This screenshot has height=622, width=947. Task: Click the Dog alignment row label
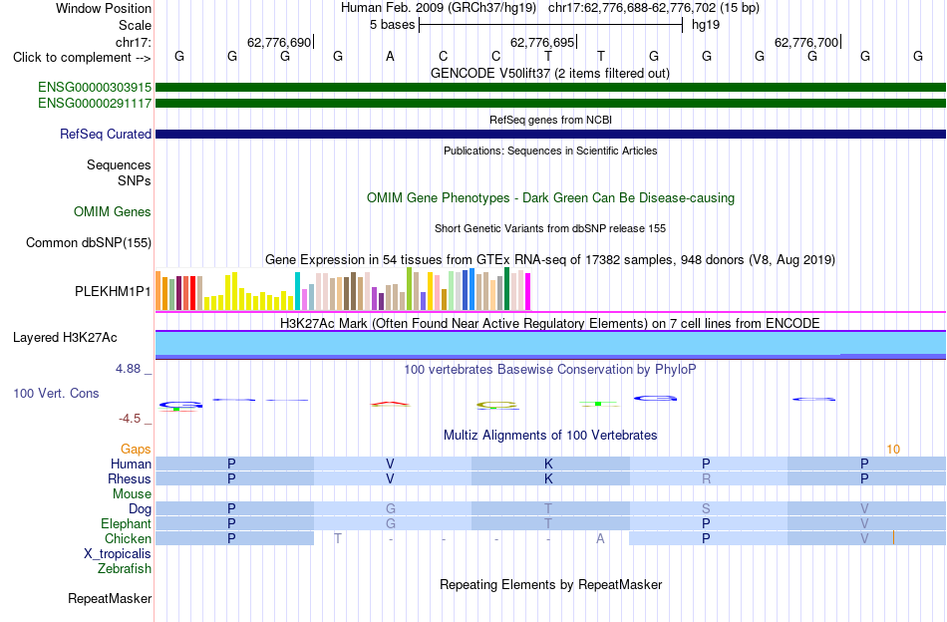point(141,509)
